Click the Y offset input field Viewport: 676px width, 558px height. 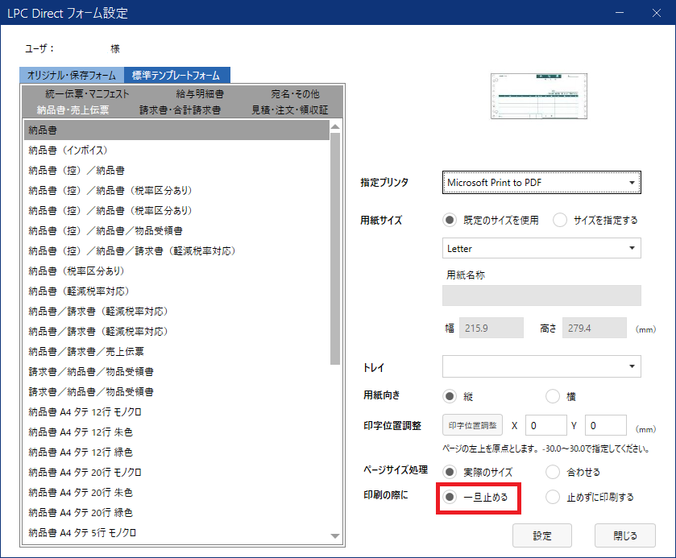(x=605, y=425)
